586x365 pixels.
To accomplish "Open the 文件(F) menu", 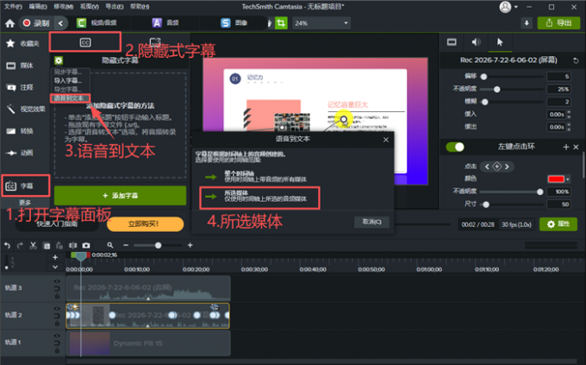I will click(13, 6).
